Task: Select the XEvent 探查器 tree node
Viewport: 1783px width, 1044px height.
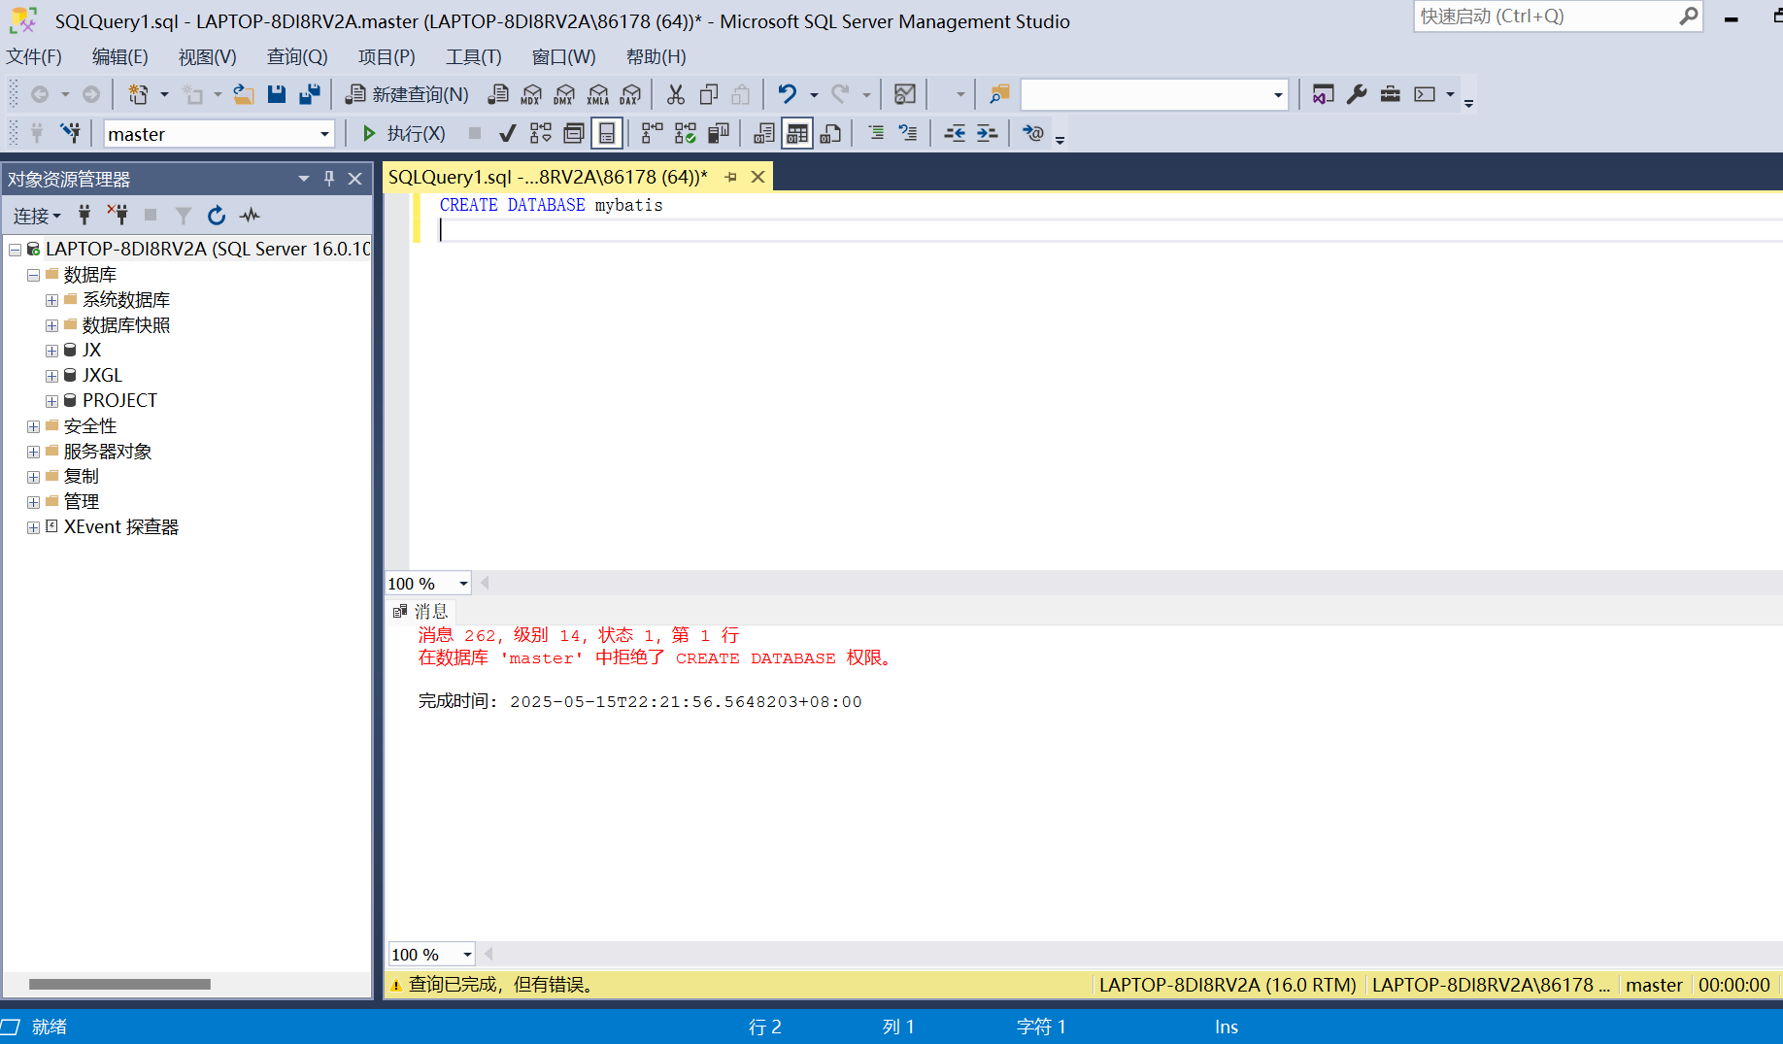Action: pos(121,527)
